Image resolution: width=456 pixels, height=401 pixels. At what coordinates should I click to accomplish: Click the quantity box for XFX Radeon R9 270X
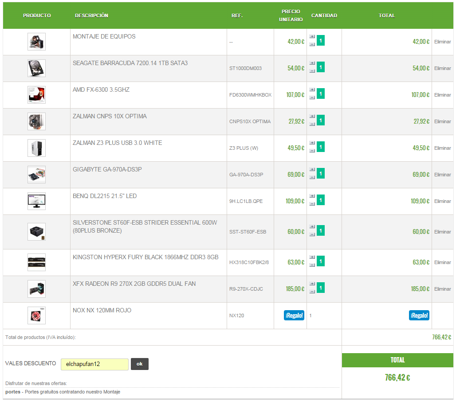point(320,288)
